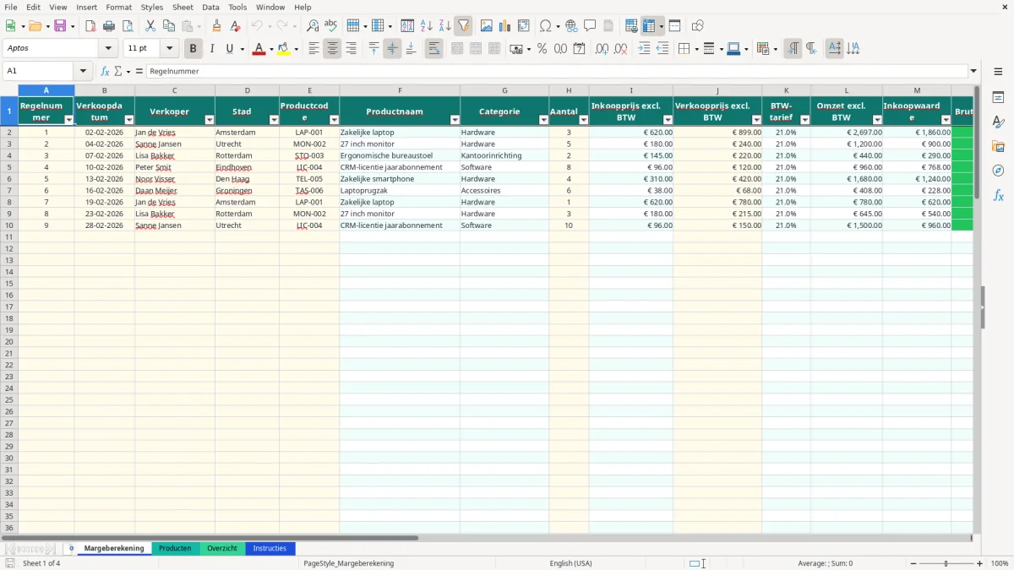Run the spelling check
This screenshot has height=570, width=1014.
331,26
